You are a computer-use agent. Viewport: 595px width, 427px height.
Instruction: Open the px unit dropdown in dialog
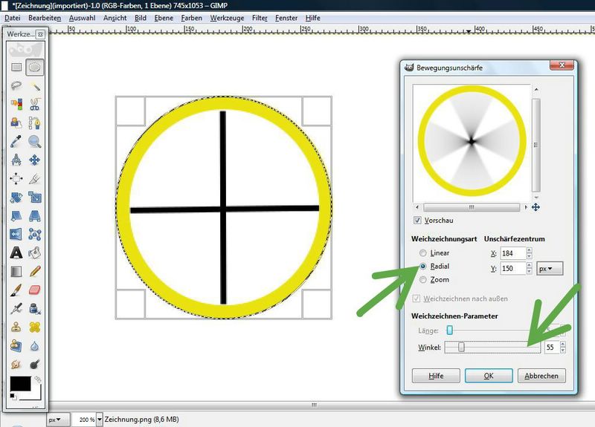550,268
